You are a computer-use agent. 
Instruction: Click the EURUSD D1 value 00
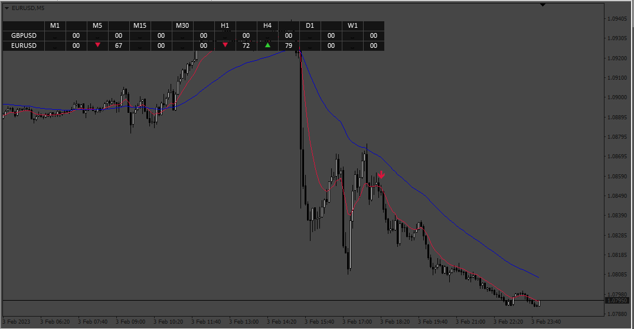pyautogui.click(x=331, y=45)
